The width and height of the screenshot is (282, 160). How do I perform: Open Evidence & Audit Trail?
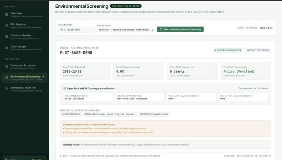(x=24, y=89)
